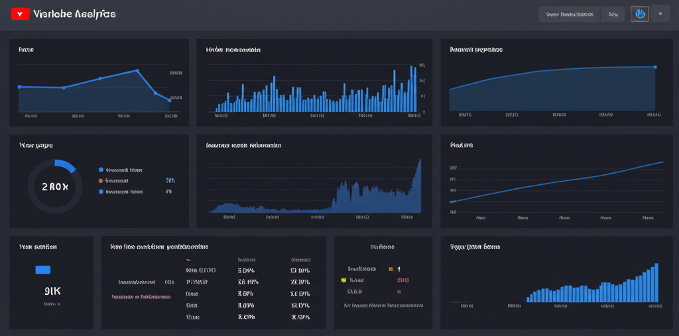Click tallest bar in bottom-right bar chart
679x336 pixels.
point(656,283)
